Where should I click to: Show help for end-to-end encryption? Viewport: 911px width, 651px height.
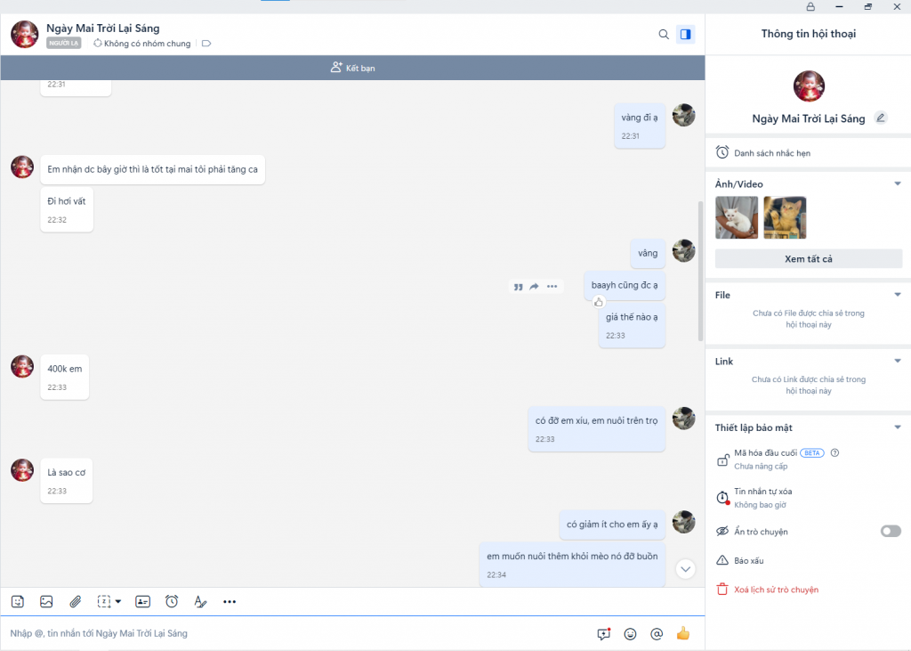click(x=834, y=453)
